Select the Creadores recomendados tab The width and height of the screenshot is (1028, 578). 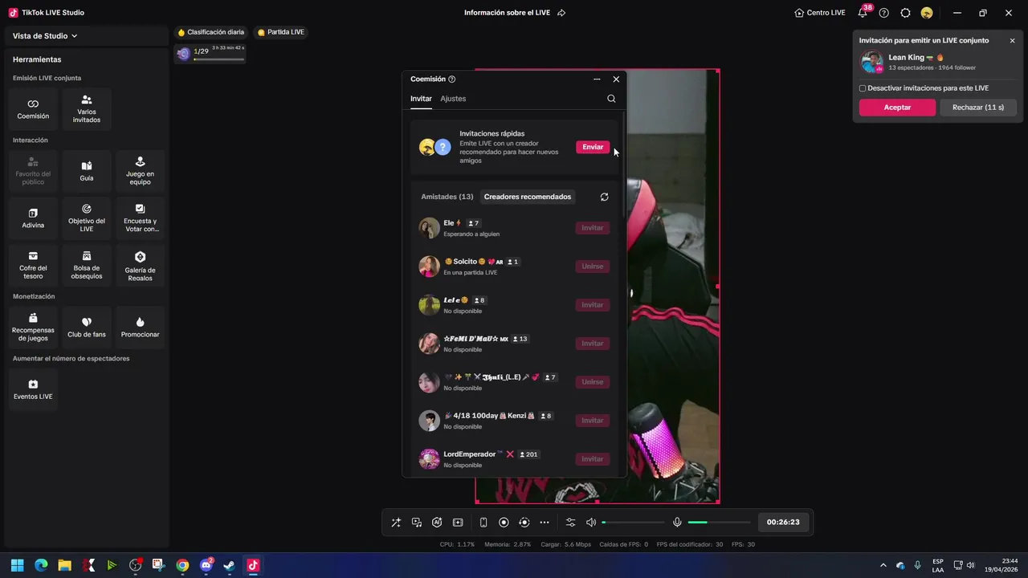[x=528, y=197]
